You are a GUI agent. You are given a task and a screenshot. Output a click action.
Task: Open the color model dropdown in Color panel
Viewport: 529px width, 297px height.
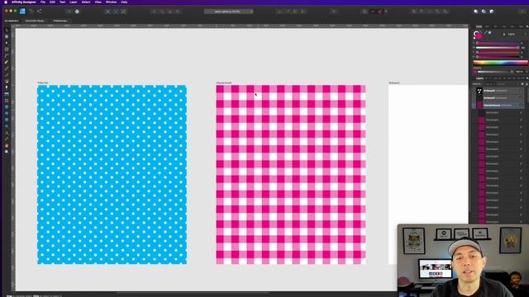[512, 34]
